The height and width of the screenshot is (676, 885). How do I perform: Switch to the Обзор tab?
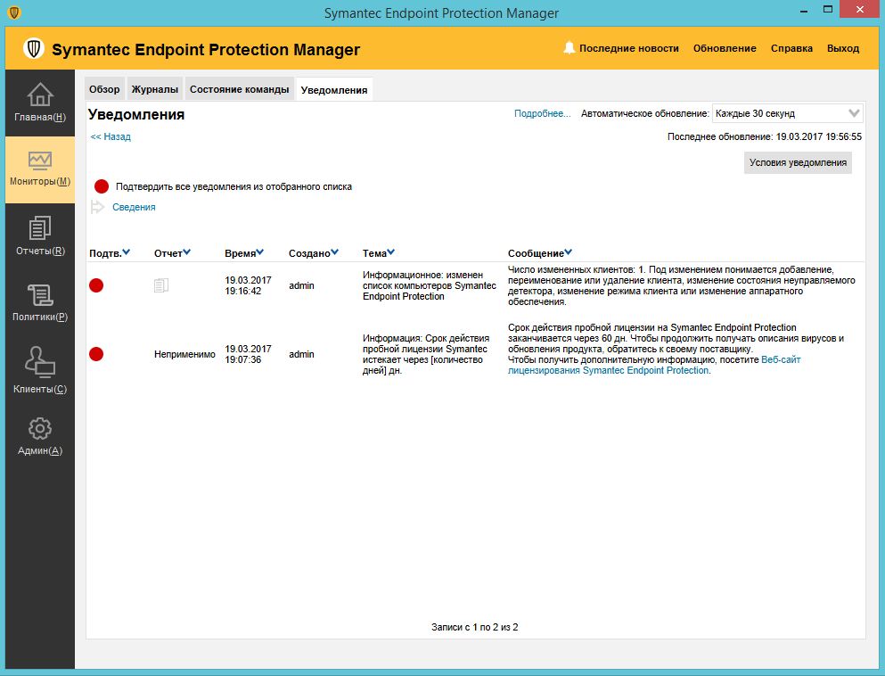(x=104, y=89)
